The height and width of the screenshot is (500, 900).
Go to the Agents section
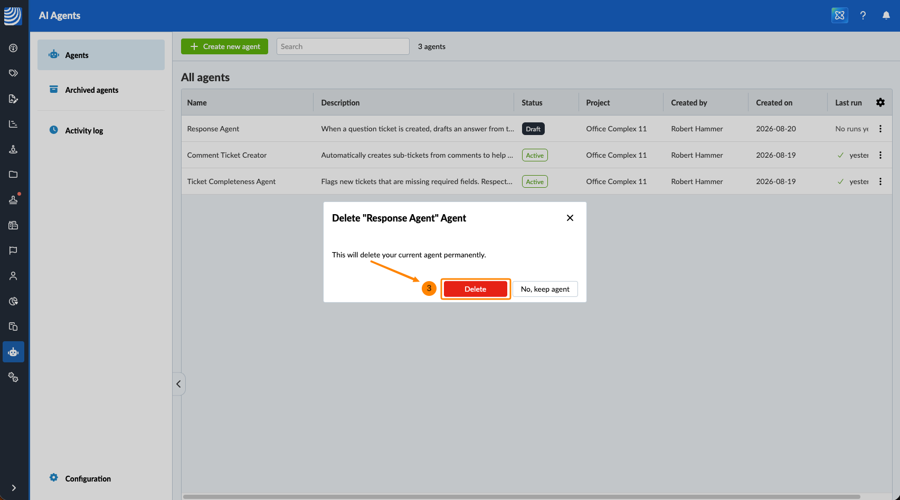(101, 55)
